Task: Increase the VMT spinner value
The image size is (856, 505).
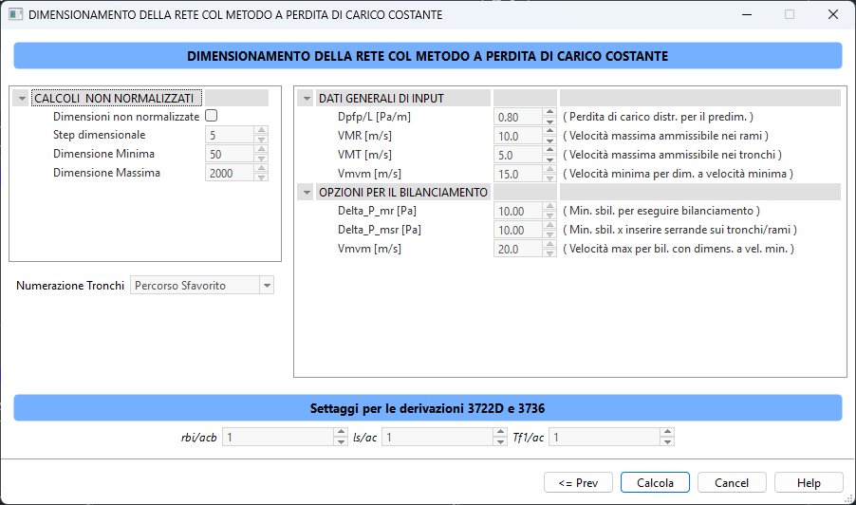Action: [549, 150]
